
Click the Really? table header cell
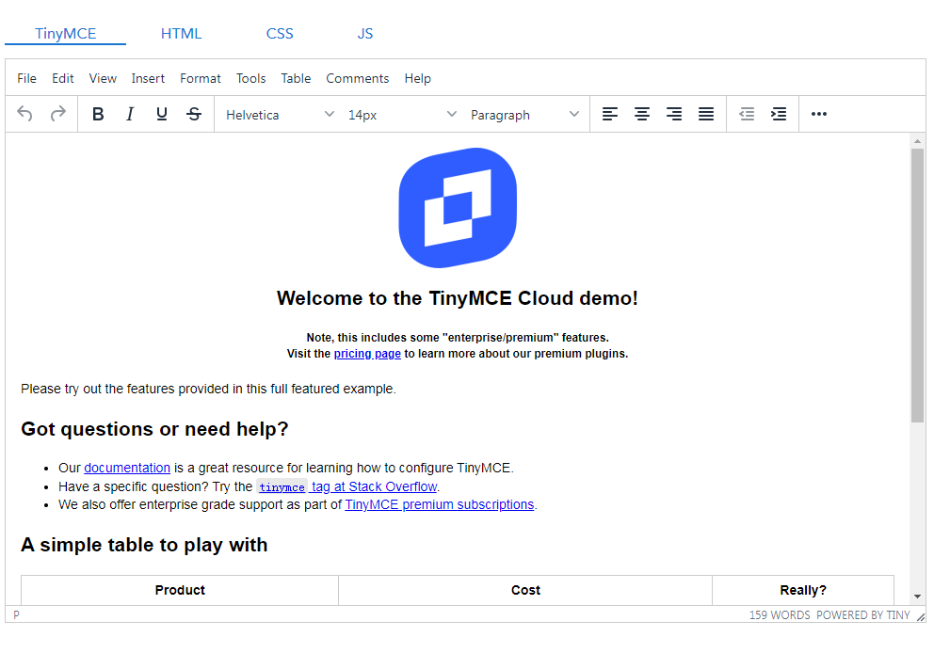(803, 591)
